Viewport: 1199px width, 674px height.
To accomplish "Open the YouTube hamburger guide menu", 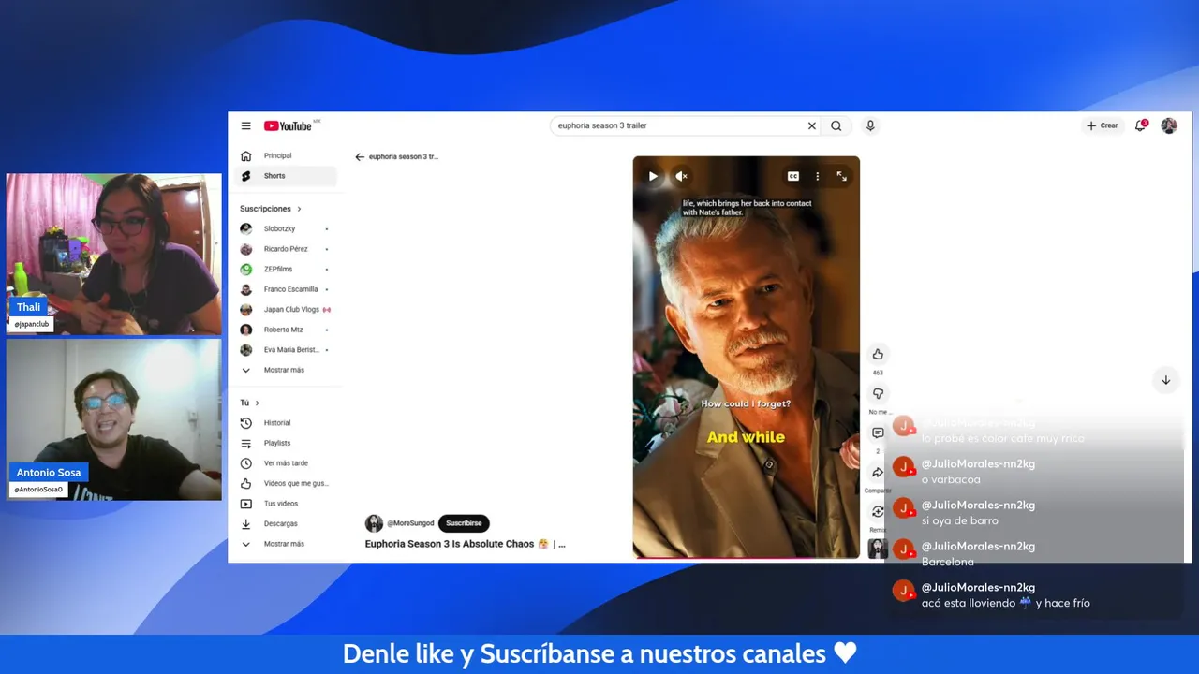I will coord(245,125).
